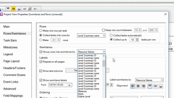Image resolution: width=174 pixels, height=98 pixels.
Task: Align swimlane labels left
Action: point(133,86)
